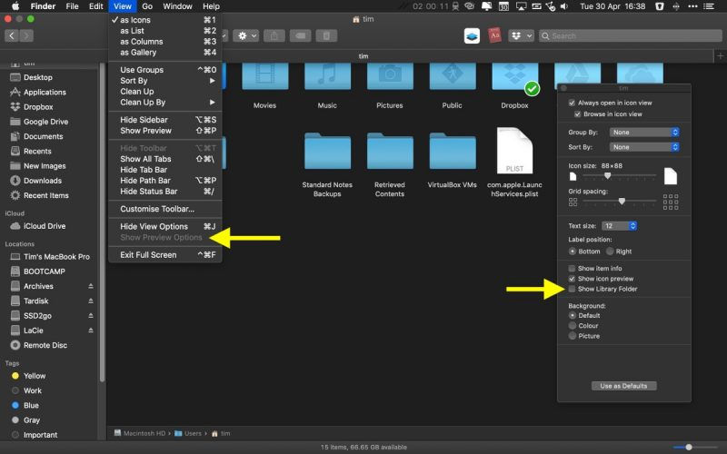Select the Public folder icon
Screen dimensions: 727x454
click(453, 76)
